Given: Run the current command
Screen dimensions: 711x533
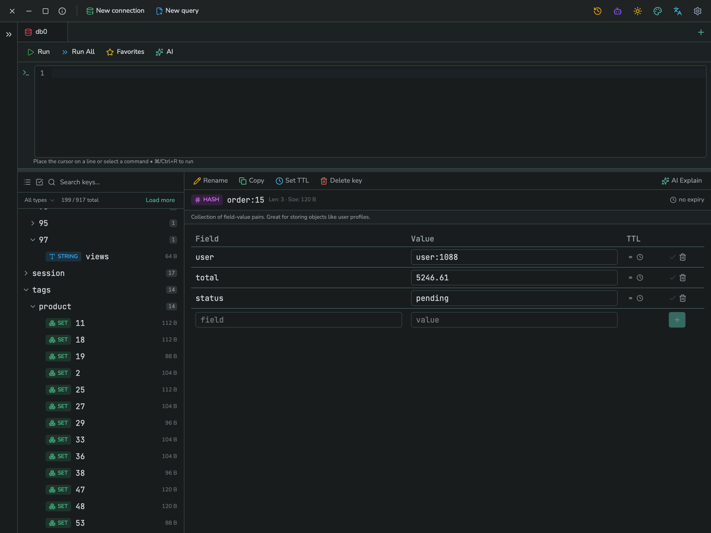Looking at the screenshot, I should click(x=39, y=52).
